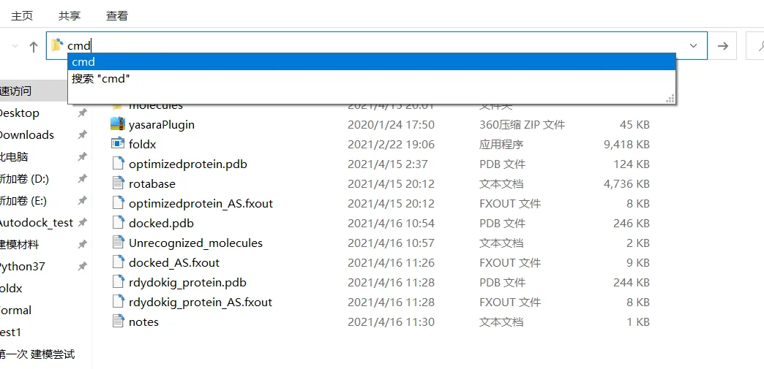764x369 pixels.
Task: Click the Unrecognized_molecules document icon
Action: [118, 243]
